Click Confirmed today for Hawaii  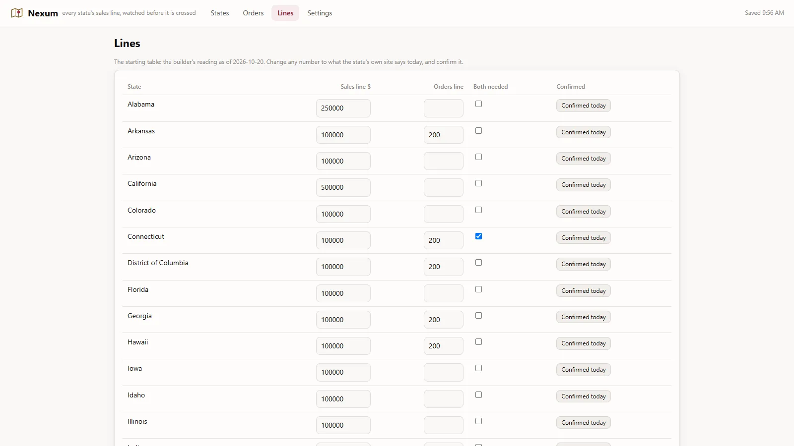coord(584,343)
